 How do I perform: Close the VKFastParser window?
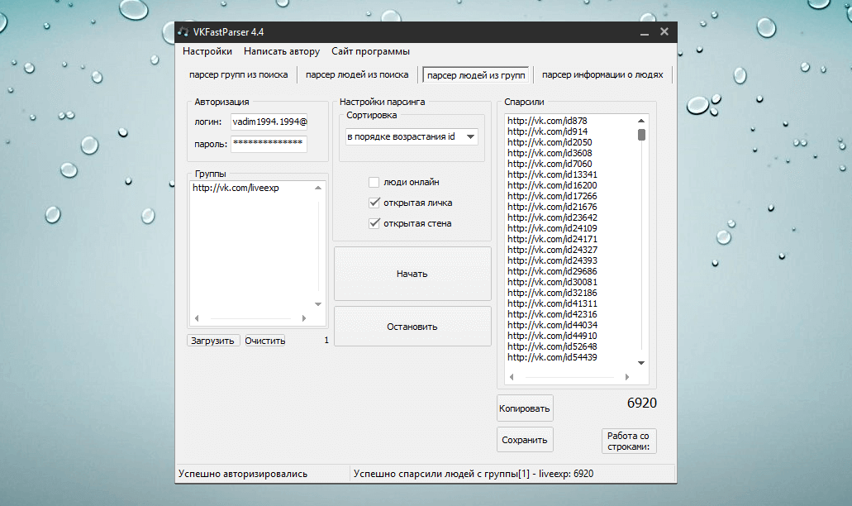pos(664,33)
